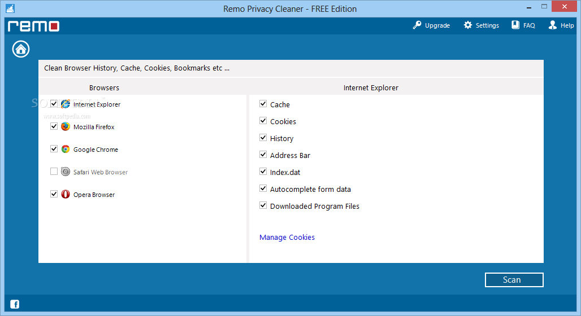The width and height of the screenshot is (581, 316).
Task: Disable the Cache checkbox
Action: (x=263, y=104)
